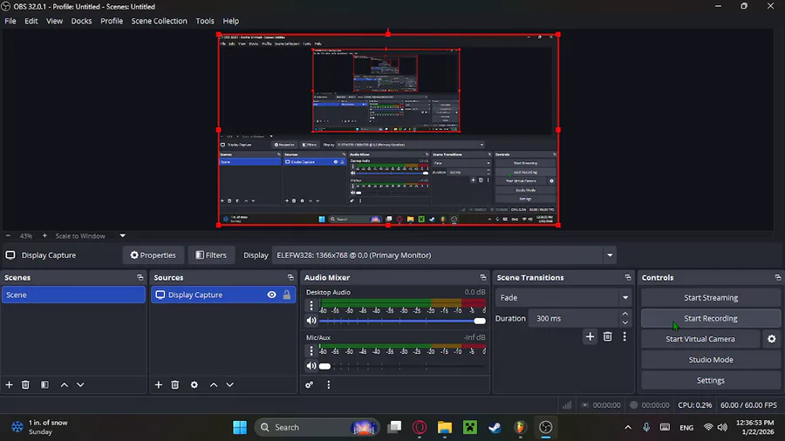Move scene down with arrow icon
Viewport: 785px width, 441px height.
(80, 384)
